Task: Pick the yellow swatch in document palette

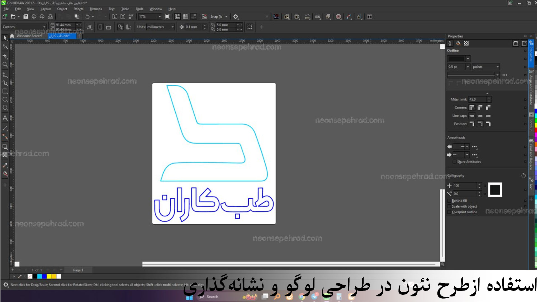Action: [x=49, y=277]
